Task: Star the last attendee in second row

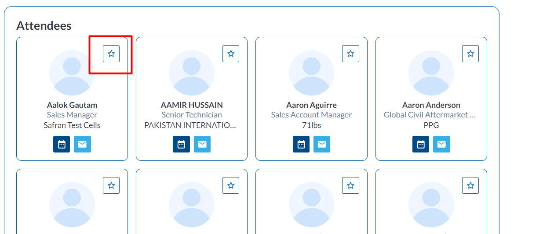Action: point(470,185)
